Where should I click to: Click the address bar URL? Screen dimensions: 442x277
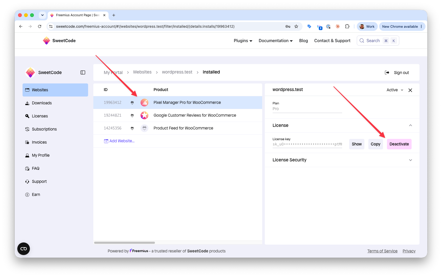(145, 26)
